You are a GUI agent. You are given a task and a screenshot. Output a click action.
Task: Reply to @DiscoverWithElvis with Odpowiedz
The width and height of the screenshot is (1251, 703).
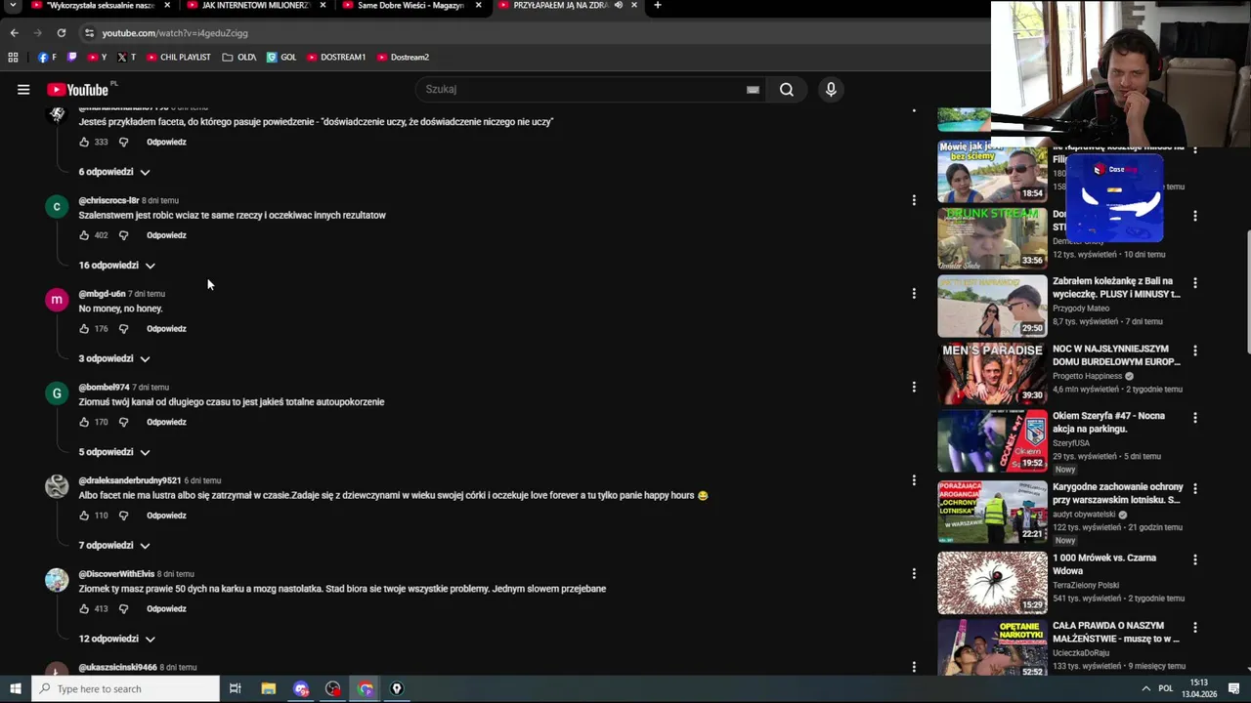click(x=166, y=609)
